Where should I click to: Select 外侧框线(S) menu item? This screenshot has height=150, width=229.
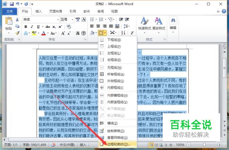[x=118, y=81]
